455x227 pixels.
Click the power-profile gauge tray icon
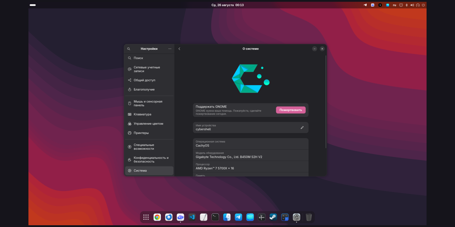[418, 5]
